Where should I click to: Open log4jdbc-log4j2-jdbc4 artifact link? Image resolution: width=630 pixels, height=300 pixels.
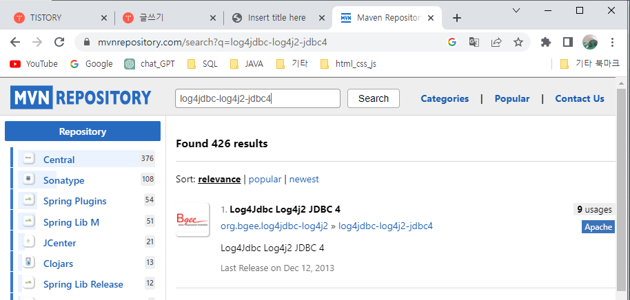point(386,226)
